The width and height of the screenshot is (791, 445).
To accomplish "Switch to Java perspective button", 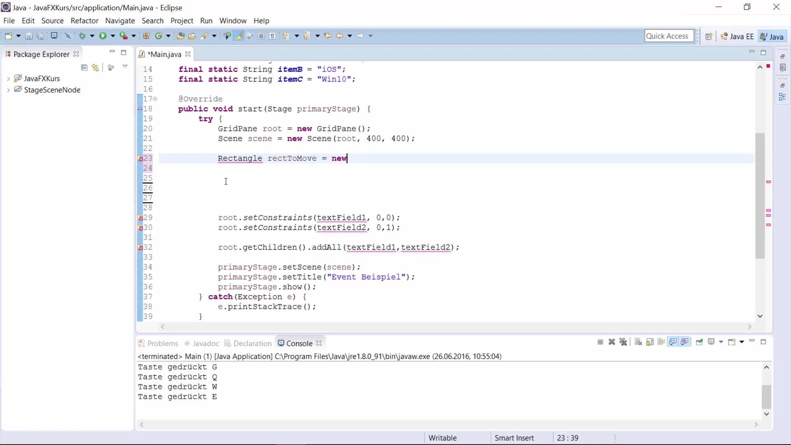I will 772,36.
